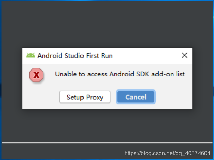
Task: Click the words 'Android SDK' in the error text
Action: tap(129, 74)
